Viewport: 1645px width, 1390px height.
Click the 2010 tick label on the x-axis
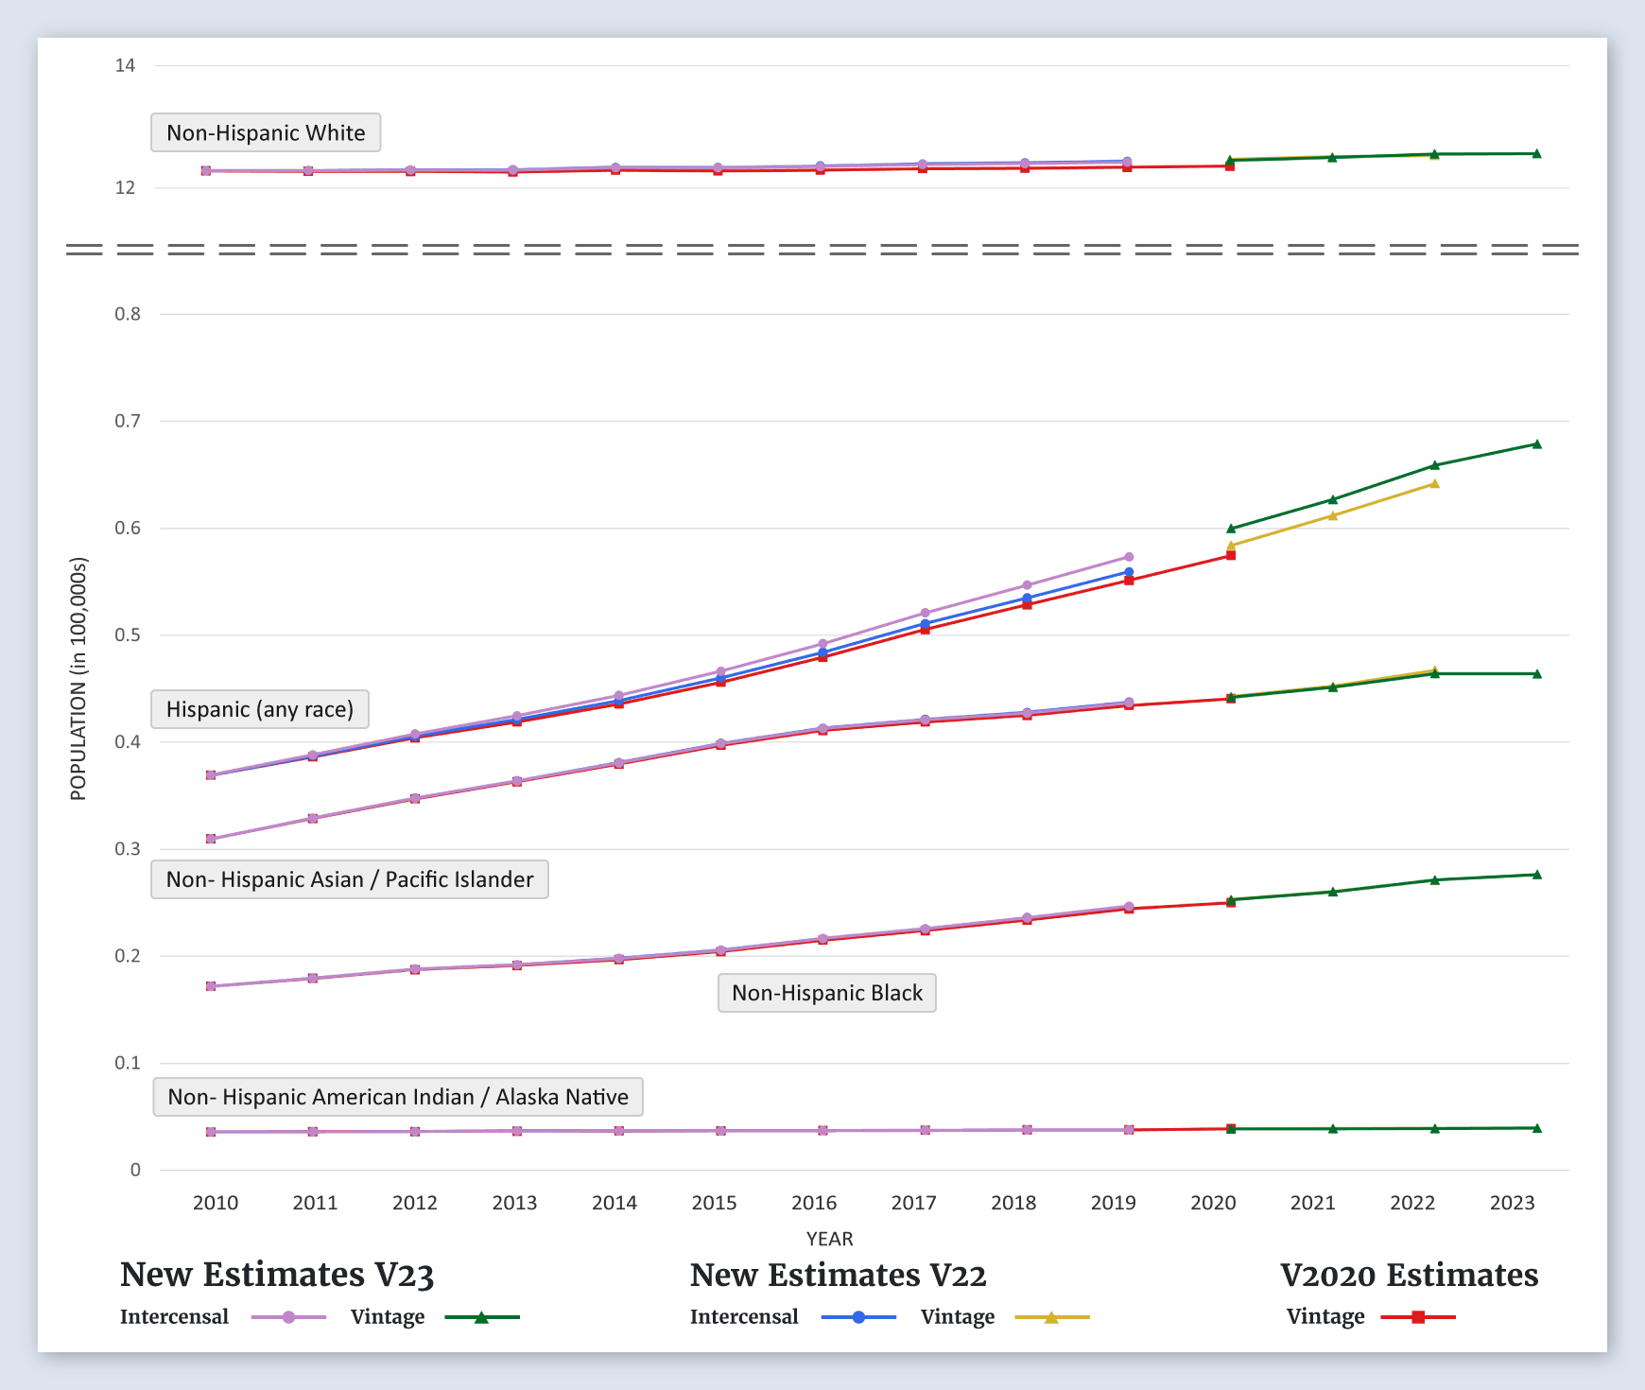tap(216, 1203)
